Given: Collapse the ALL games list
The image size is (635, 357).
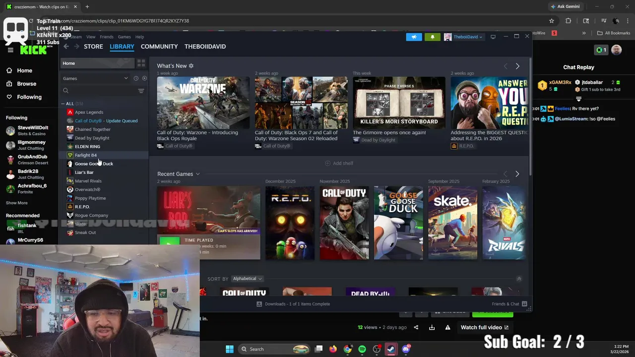Looking at the screenshot, I should [x=63, y=104].
